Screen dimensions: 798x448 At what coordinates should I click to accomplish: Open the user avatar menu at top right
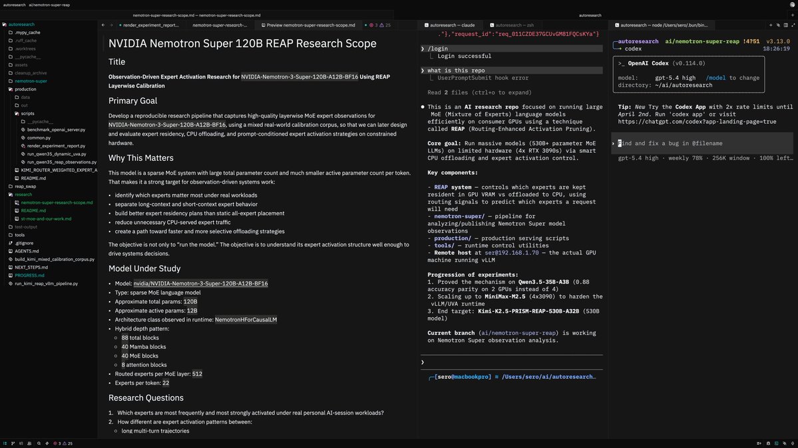click(792, 5)
